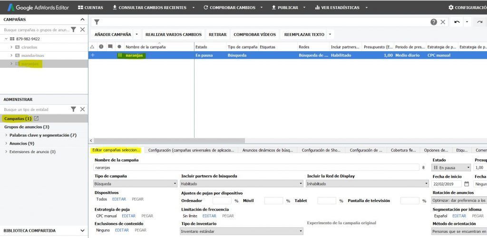Expand the ciruelos campaign

pyautogui.click(x=11, y=47)
